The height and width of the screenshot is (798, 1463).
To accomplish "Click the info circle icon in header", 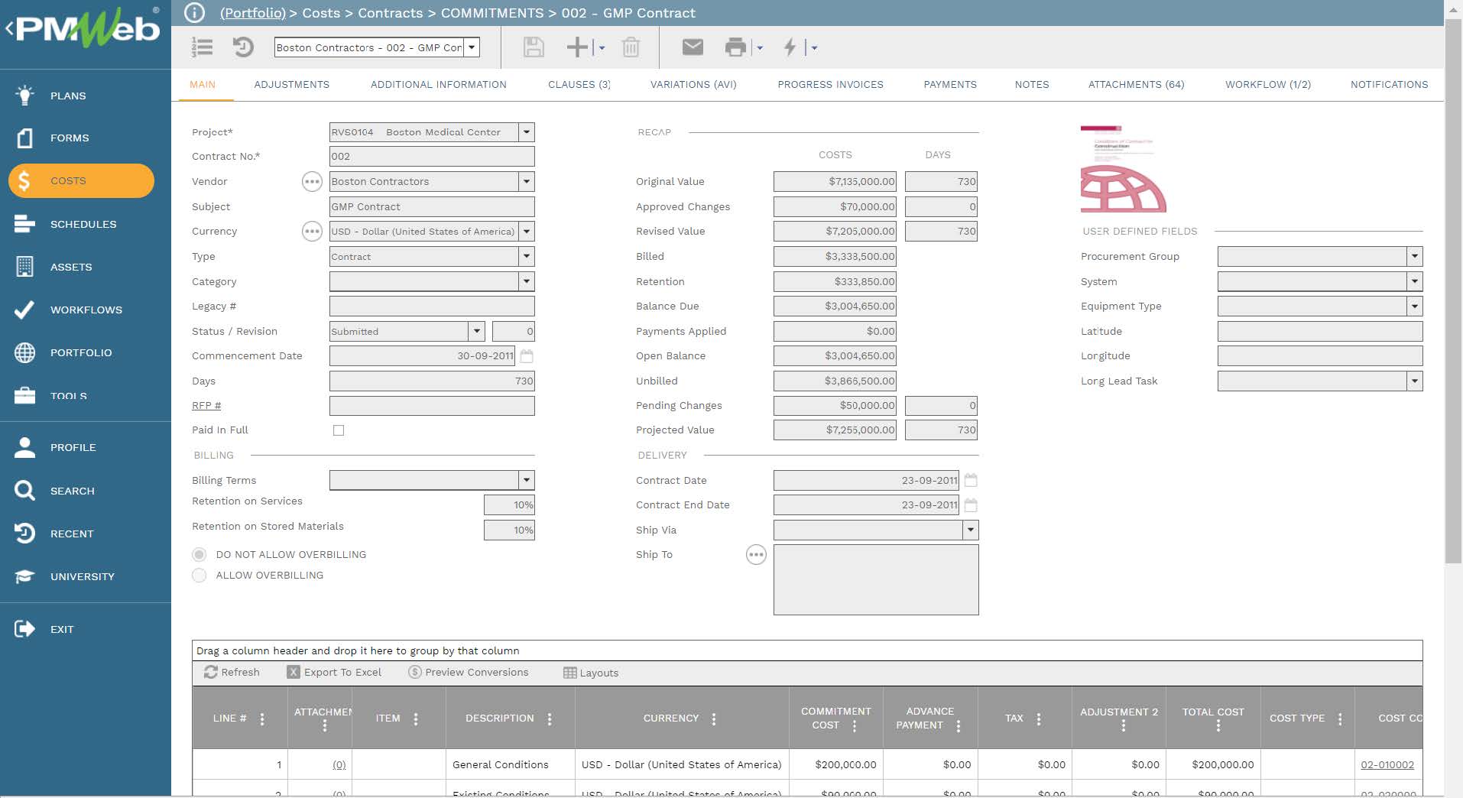I will (195, 13).
